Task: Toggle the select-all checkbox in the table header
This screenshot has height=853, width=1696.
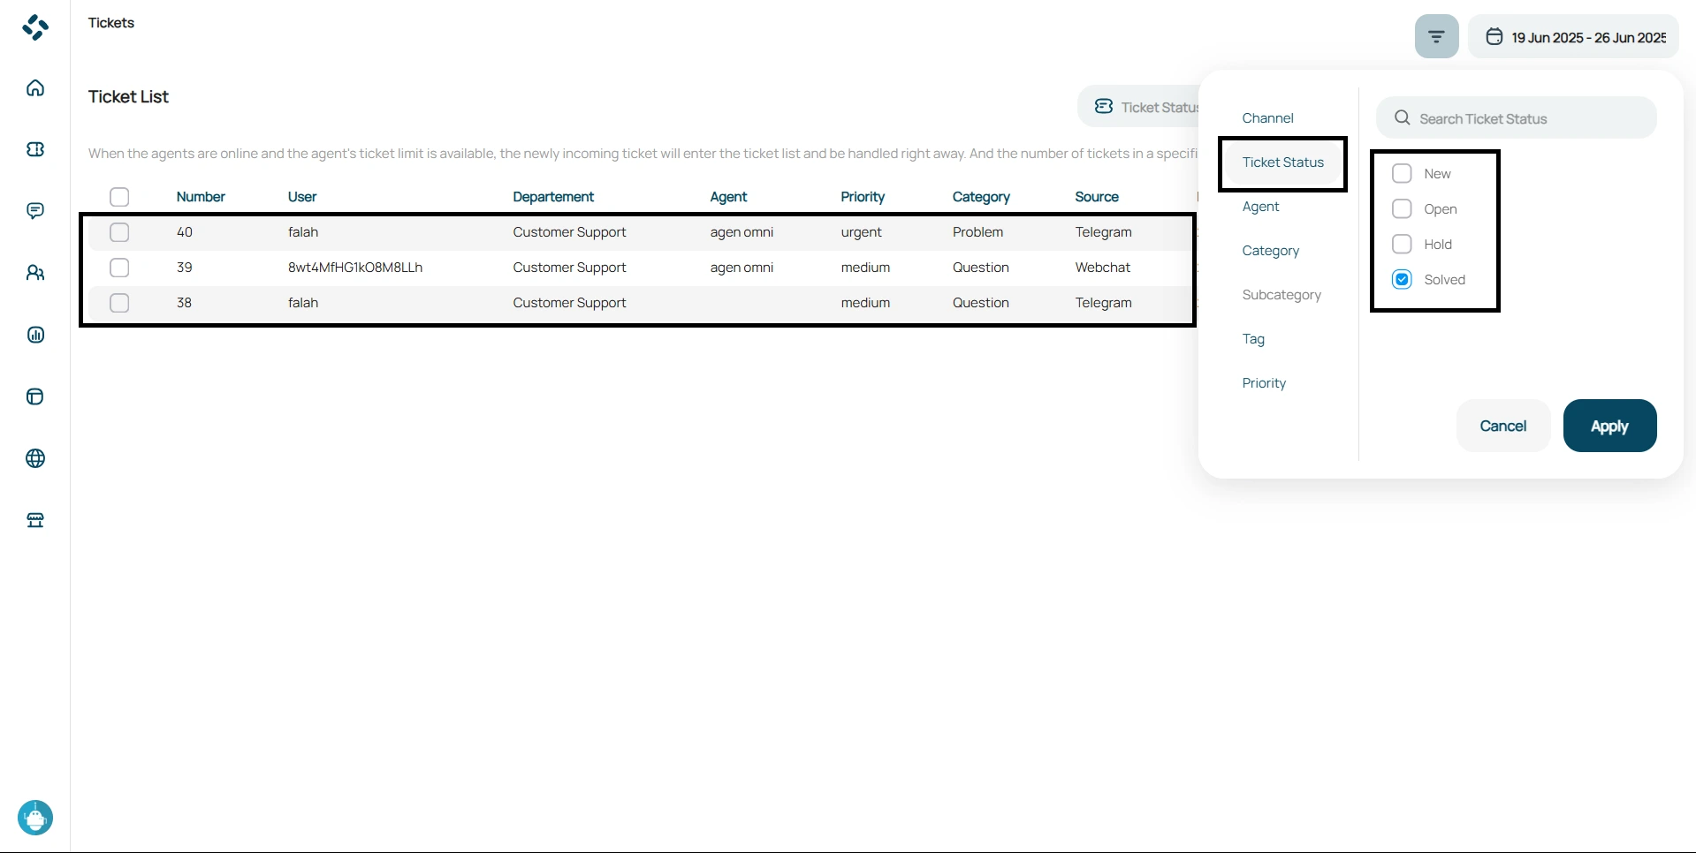Action: tap(119, 197)
